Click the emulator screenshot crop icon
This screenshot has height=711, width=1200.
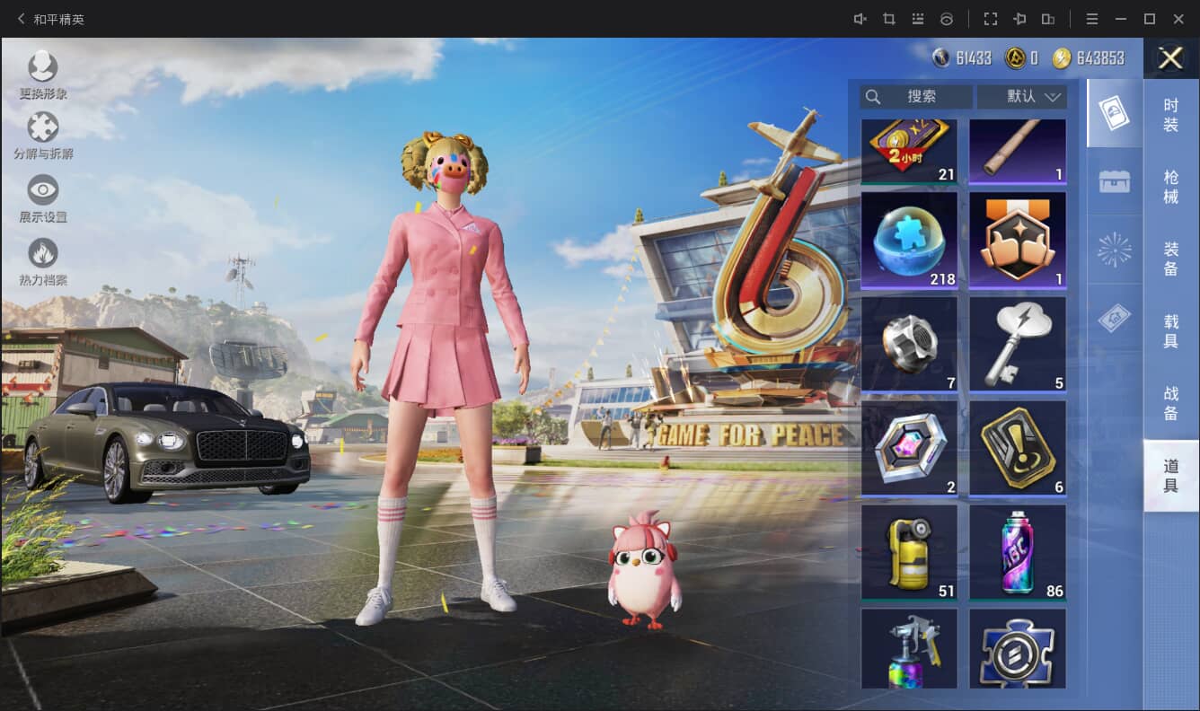pyautogui.click(x=888, y=19)
